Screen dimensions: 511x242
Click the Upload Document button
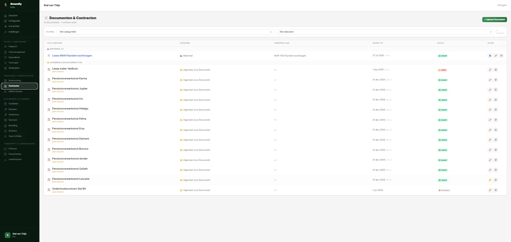point(494,19)
